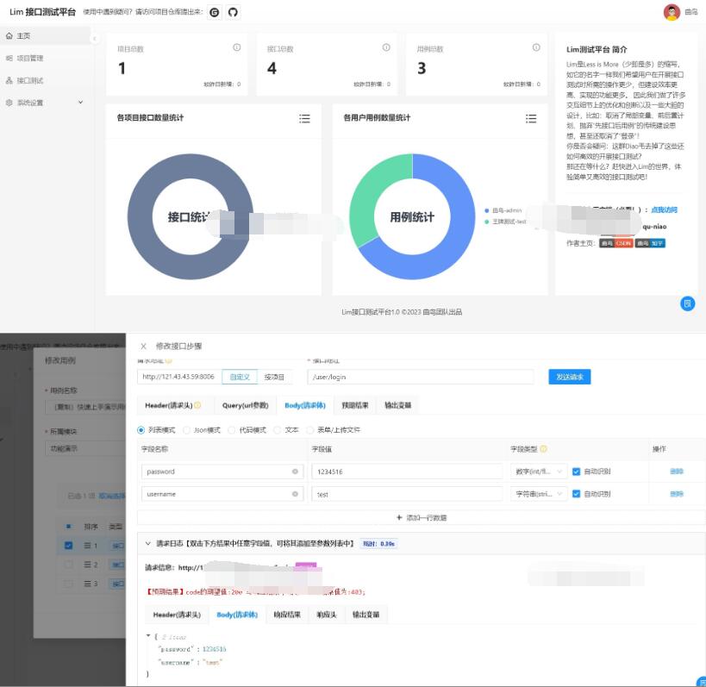Collapse the 请求日志 section
Screen dimensions: 706x687
pos(147,544)
